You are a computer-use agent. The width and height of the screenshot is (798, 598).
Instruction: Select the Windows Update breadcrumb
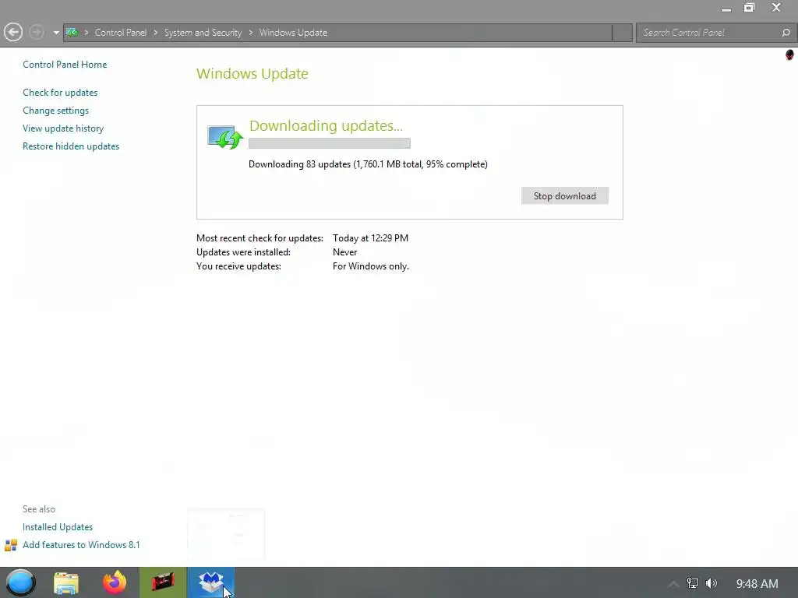(x=293, y=33)
